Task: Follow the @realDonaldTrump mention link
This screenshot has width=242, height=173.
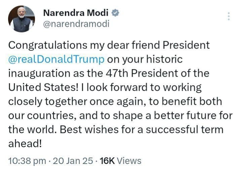Action: tap(56, 59)
